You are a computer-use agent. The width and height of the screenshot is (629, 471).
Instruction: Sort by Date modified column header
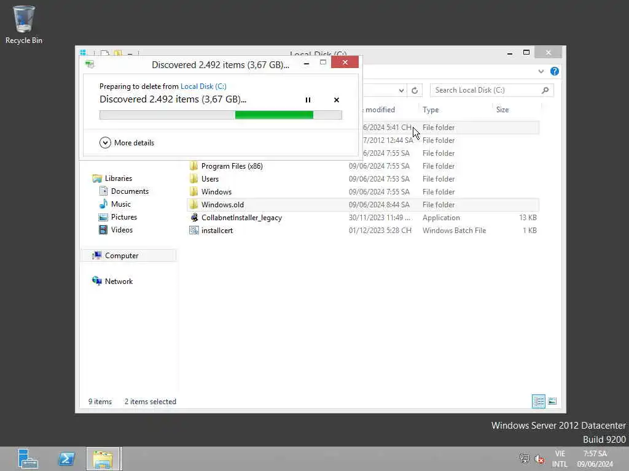point(380,110)
